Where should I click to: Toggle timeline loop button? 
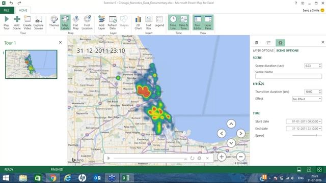coord(192,158)
